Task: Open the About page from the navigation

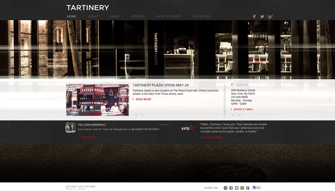Action: 93,16
